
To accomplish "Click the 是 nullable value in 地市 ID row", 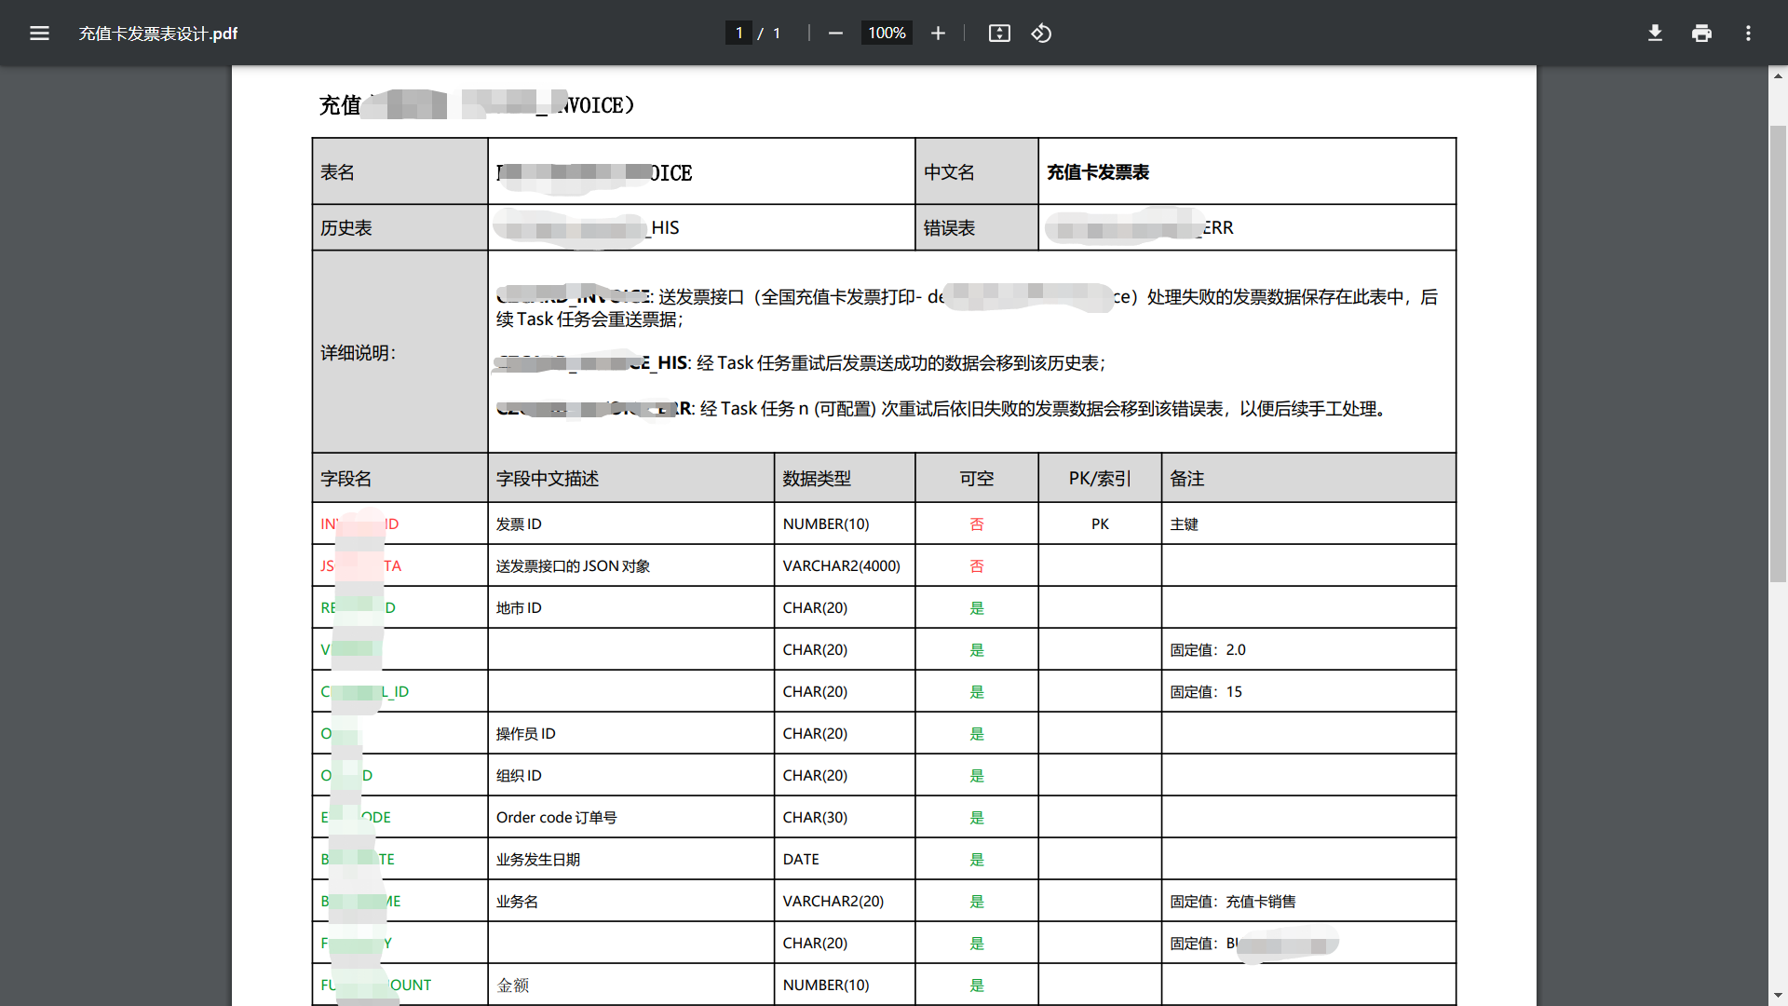I will [x=977, y=608].
